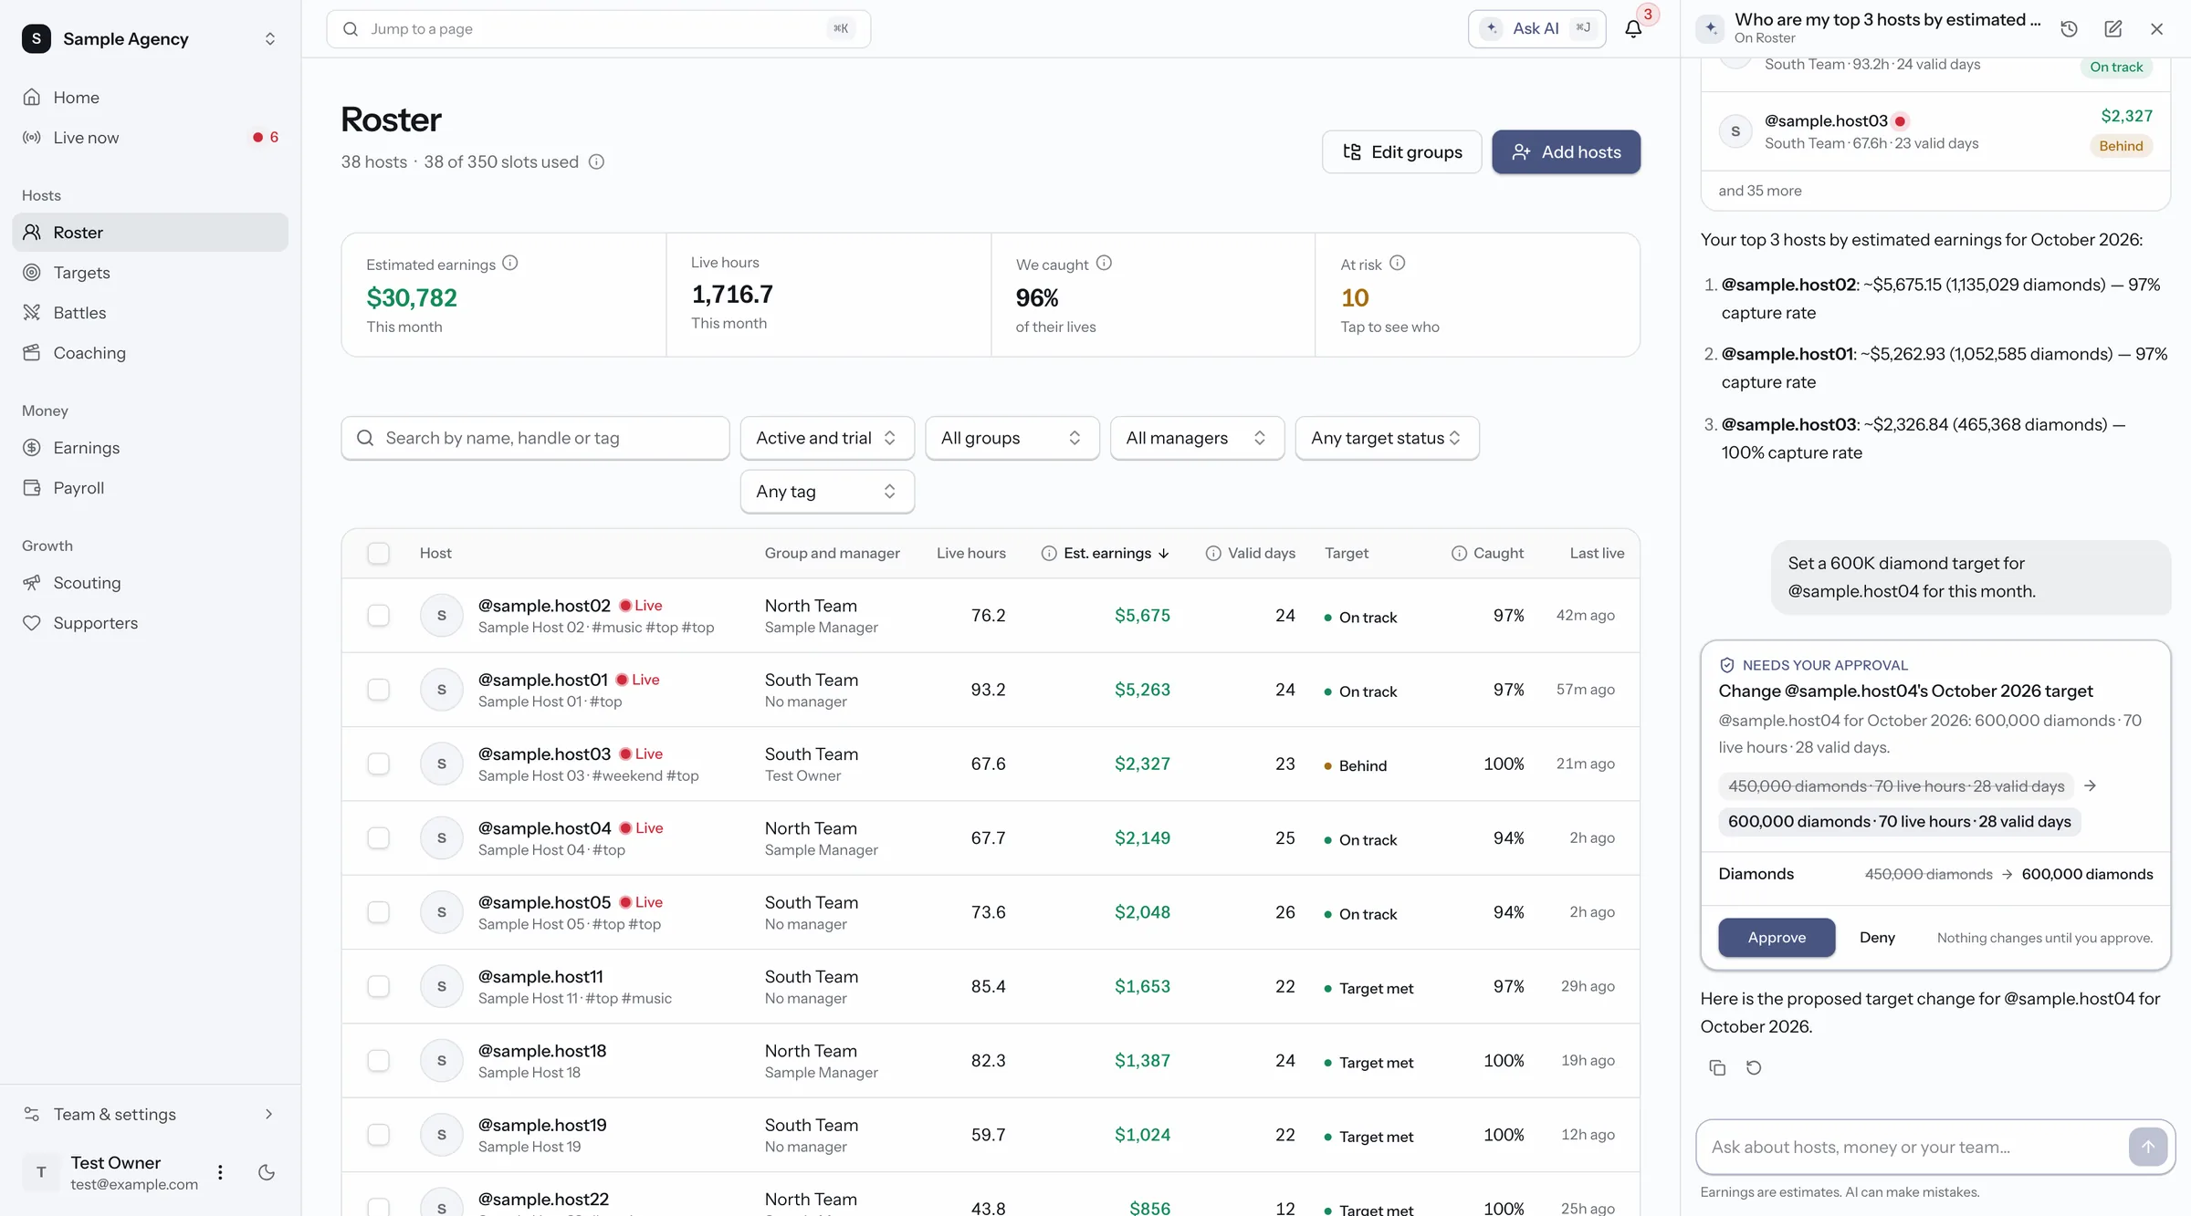Click the @sample.host04 avatar in roster
The image size is (2191, 1216).
(x=442, y=838)
